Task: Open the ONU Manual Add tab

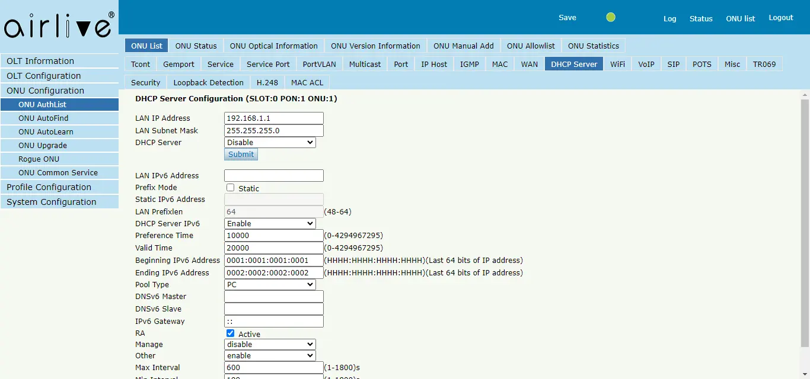Action: coord(464,46)
